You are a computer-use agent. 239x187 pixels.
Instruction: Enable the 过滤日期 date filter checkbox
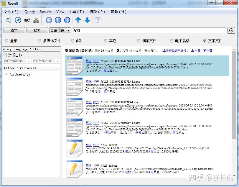[x=5, y=55]
